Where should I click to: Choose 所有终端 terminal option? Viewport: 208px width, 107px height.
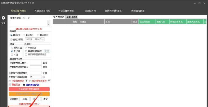coord(16,48)
